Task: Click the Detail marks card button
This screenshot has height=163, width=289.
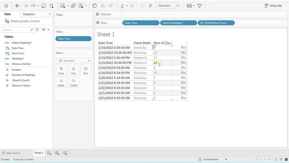Action: [x=61, y=82]
